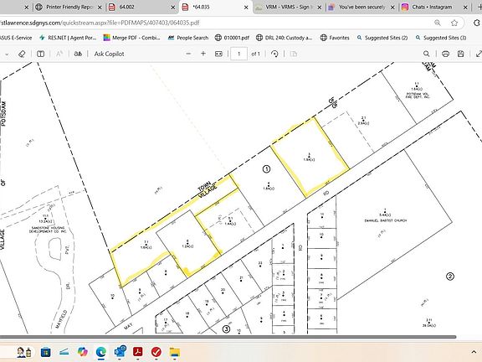Select the *64.035 PDF tab

(x=215, y=7)
